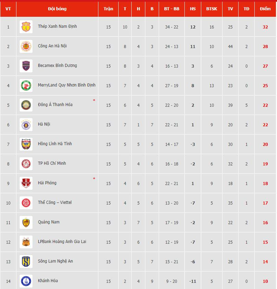The image size is (277, 289).
Task: Open the LPBank Hoàng Anh Gia Lai link
Action: 62,242
